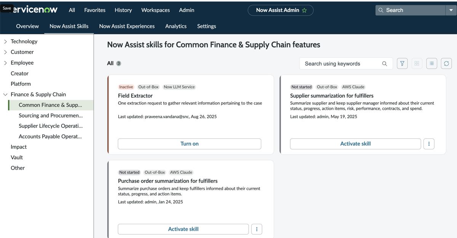
Task: Click 'Last updated: admin, May 19, 2025' text
Action: pyautogui.click(x=324, y=117)
